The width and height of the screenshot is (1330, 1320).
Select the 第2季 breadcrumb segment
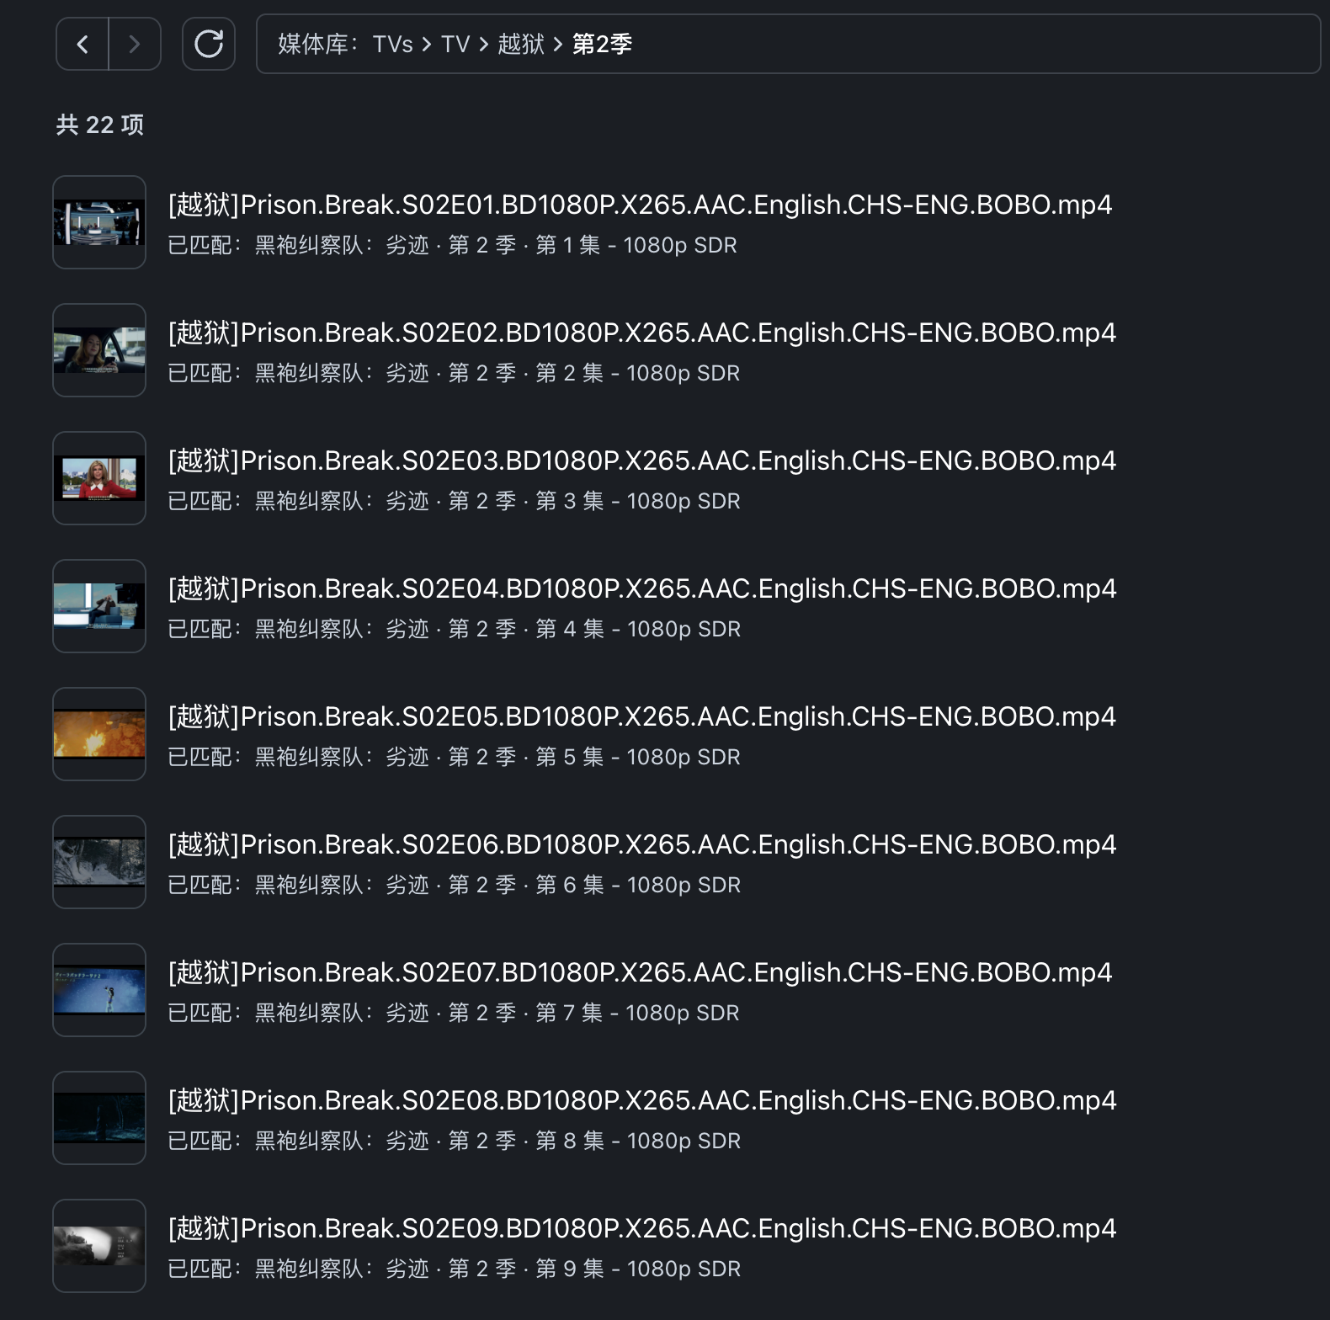602,44
